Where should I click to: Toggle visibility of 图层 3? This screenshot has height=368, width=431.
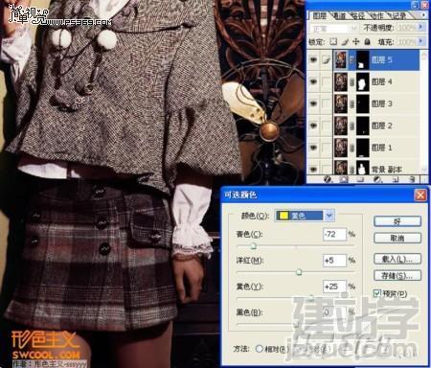314,103
